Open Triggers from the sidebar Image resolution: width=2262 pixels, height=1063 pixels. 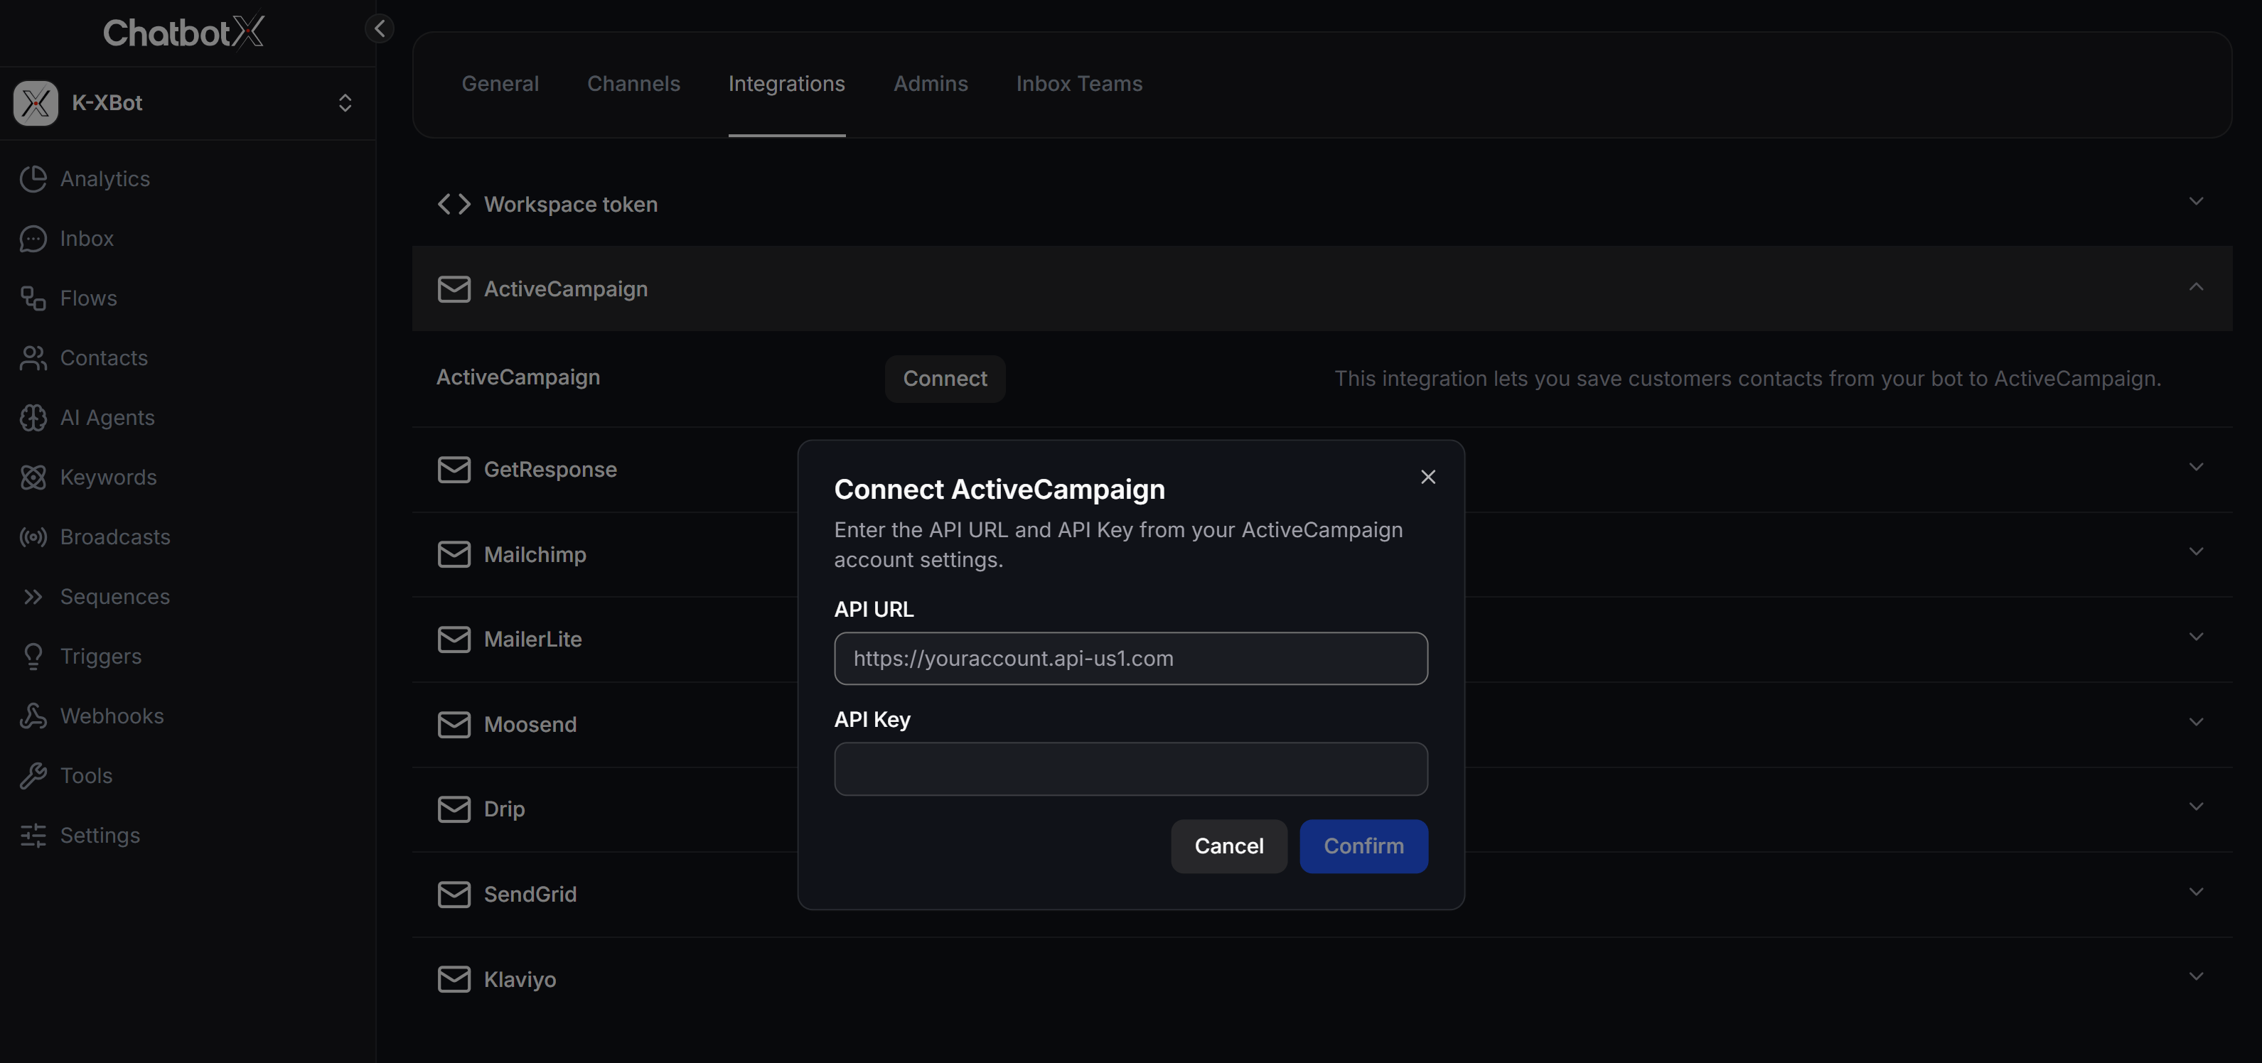100,656
